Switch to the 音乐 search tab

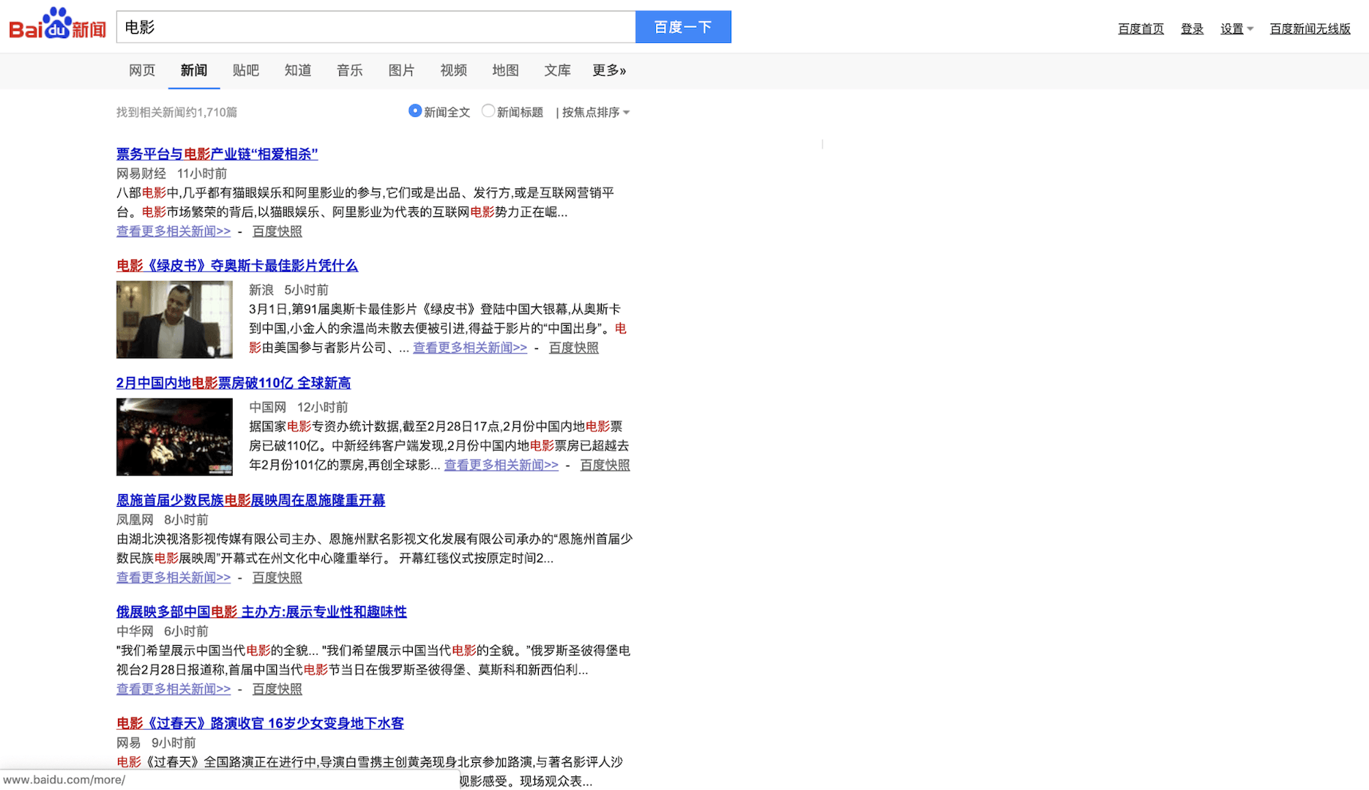[350, 70]
